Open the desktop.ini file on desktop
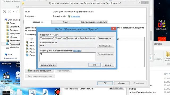The height and width of the screenshot is (95, 170). coord(6,64)
